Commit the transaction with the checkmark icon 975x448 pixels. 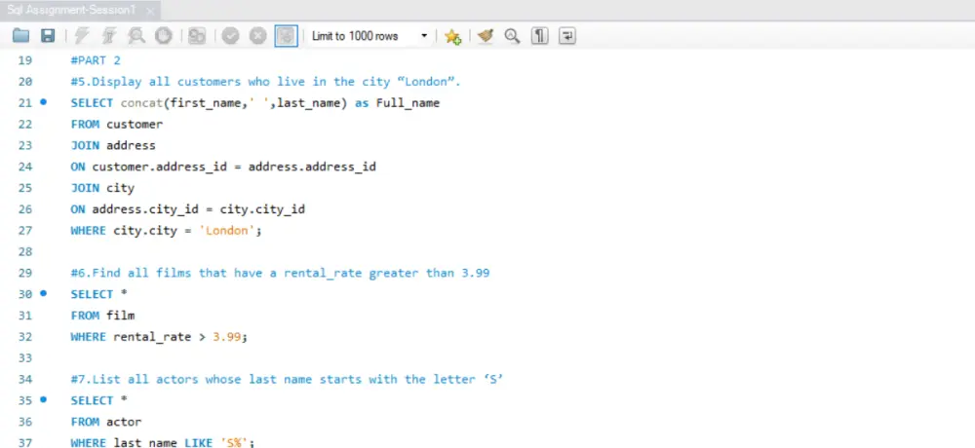tap(231, 36)
